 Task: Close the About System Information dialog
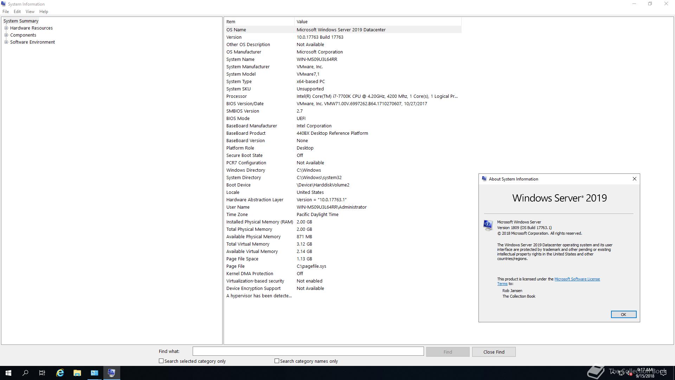click(635, 179)
